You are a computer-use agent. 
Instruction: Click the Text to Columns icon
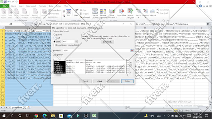[x=95, y=13]
